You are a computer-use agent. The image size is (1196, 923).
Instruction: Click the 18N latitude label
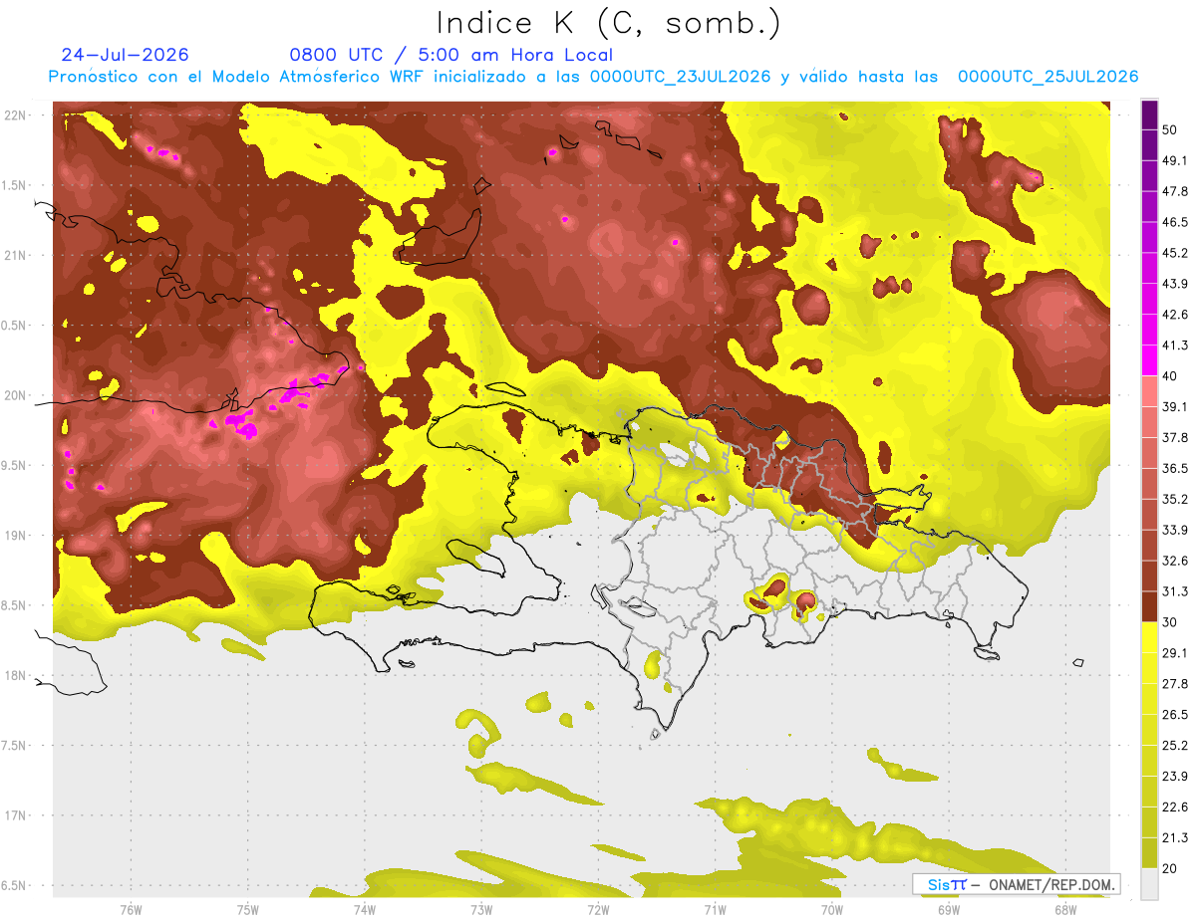pos(16,675)
